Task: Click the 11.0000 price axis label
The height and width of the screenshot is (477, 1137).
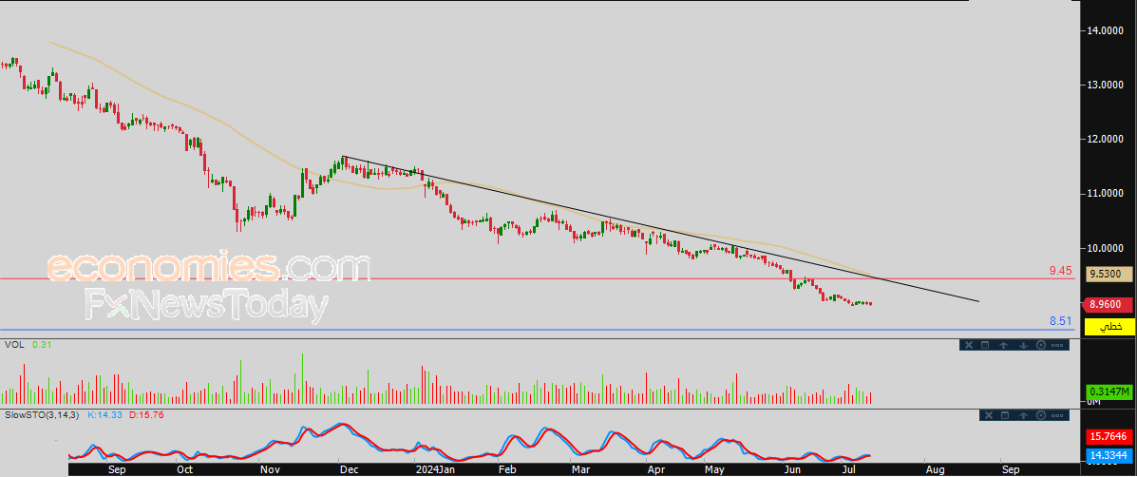Action: [x=1105, y=194]
